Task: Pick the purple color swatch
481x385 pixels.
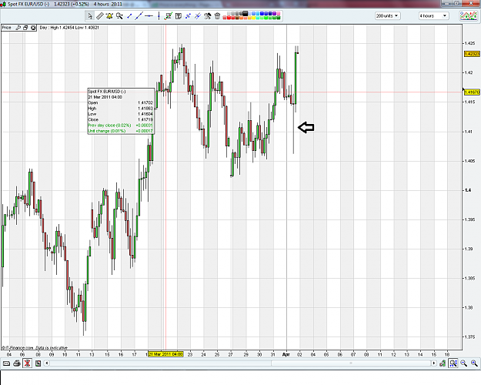Action: click(274, 14)
